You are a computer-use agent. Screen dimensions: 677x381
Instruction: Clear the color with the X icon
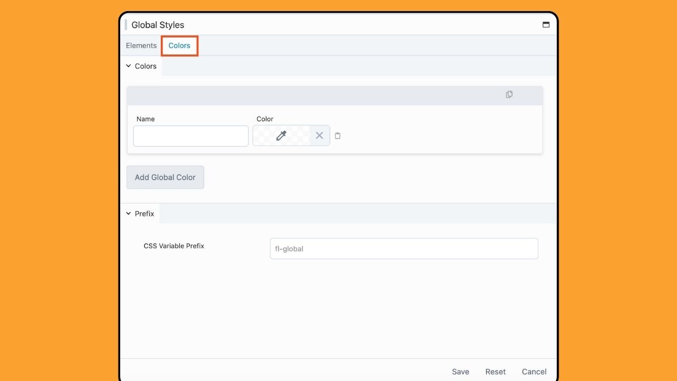[319, 135]
